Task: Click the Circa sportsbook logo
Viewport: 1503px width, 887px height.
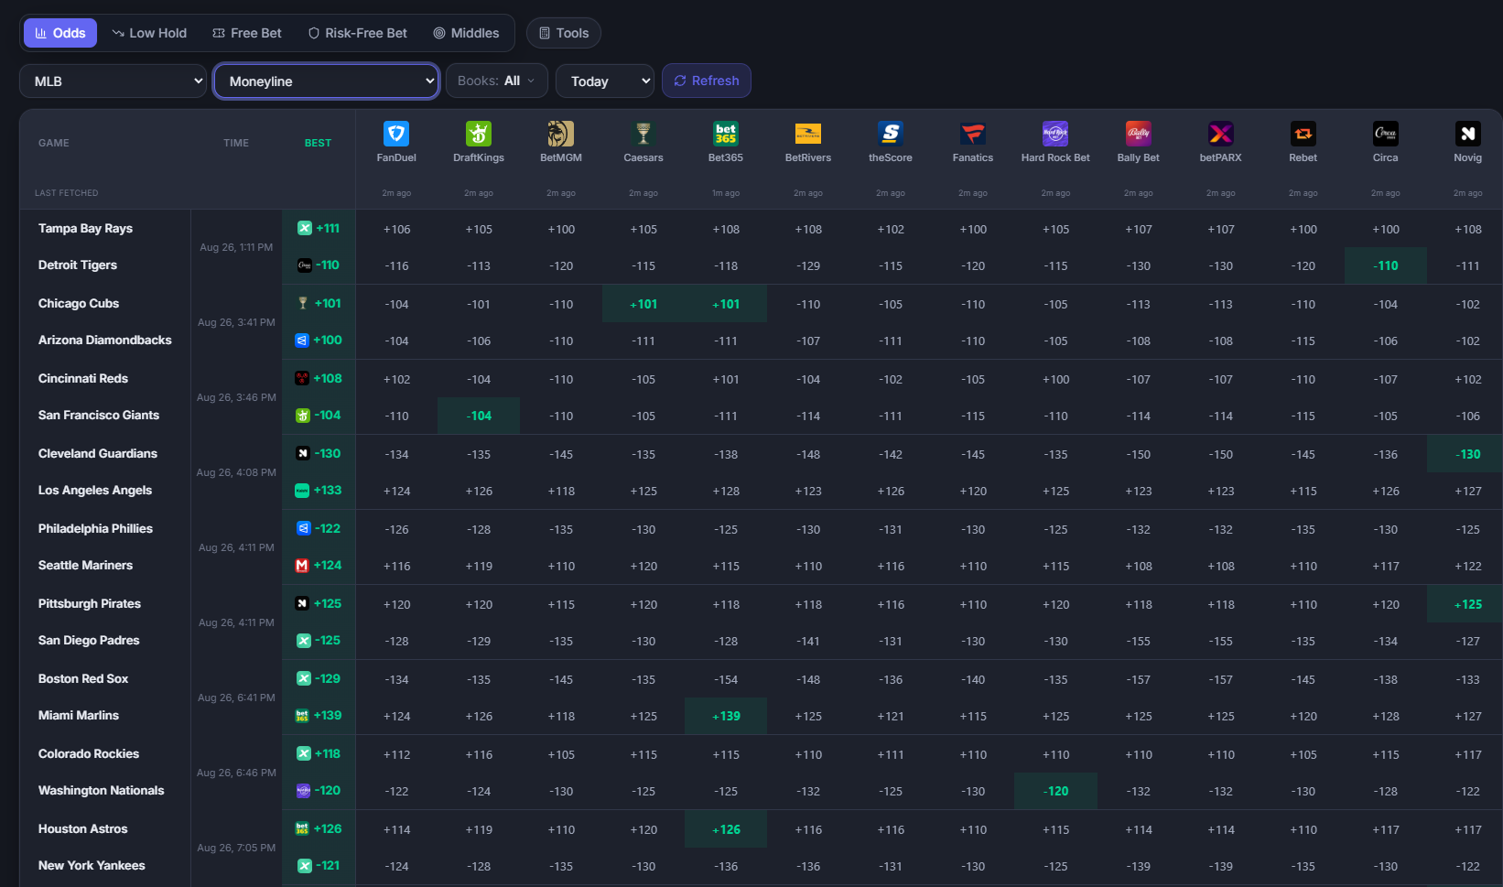Action: click(1386, 134)
